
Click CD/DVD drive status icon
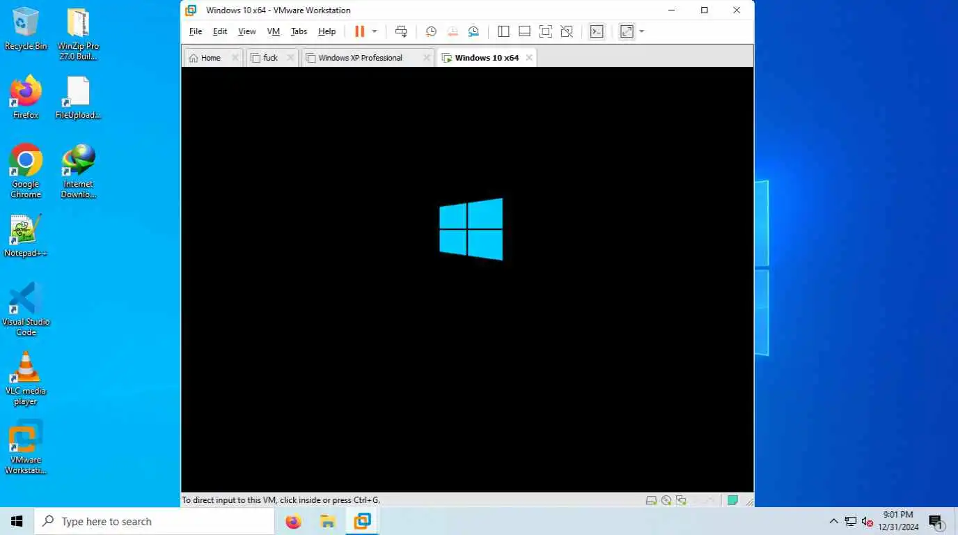click(x=666, y=500)
